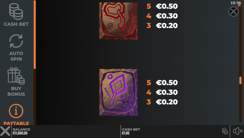
Task: Click the CASH BET sidebar label
Action: pos(16,24)
